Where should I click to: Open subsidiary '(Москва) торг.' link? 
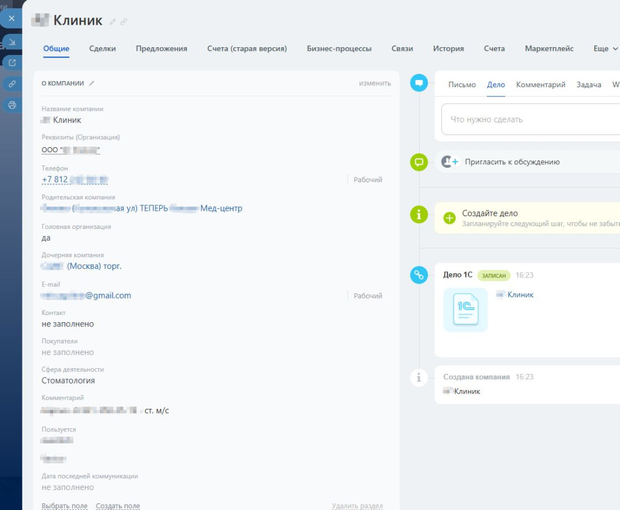coord(82,267)
